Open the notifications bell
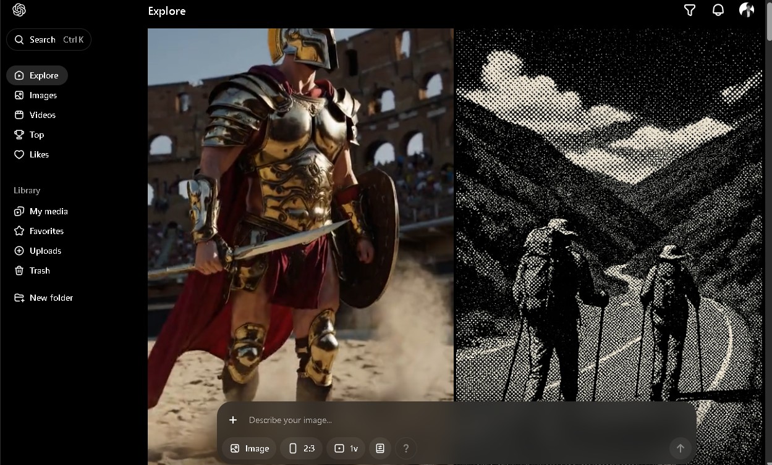The image size is (772, 465). pyautogui.click(x=718, y=10)
